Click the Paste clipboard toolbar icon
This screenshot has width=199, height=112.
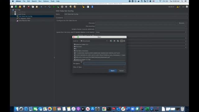pos(37,7)
